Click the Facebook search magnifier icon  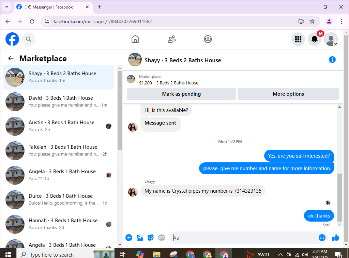pos(29,39)
